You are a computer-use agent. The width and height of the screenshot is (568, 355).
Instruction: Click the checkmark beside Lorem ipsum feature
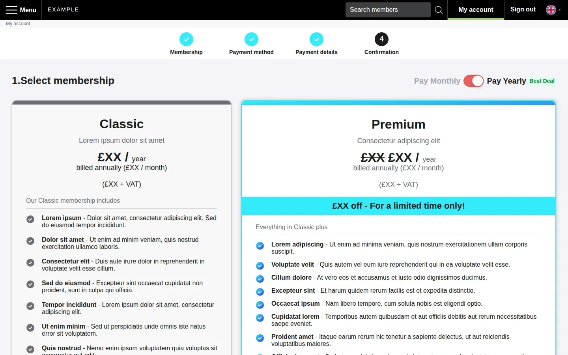point(30,219)
